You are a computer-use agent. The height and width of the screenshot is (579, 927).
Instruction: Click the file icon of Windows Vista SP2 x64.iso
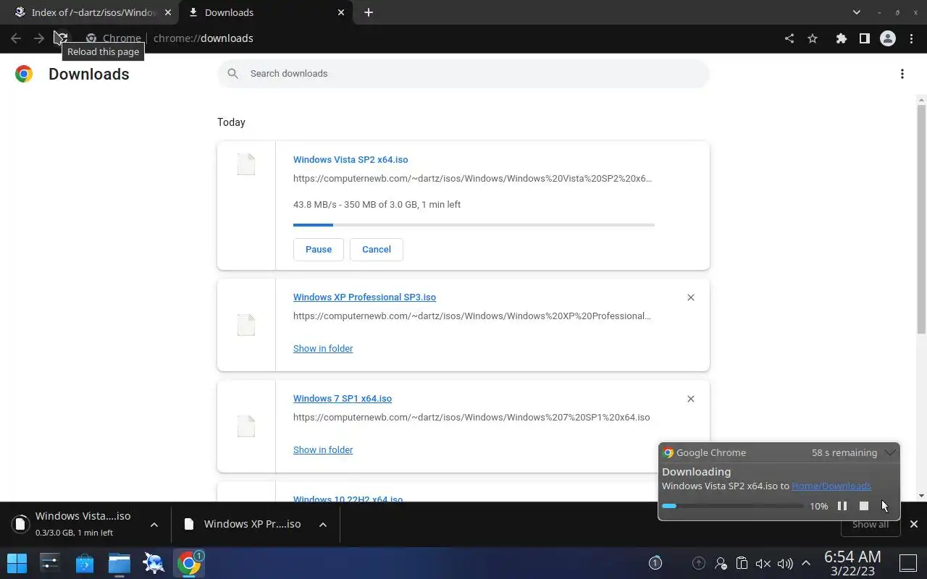click(x=246, y=164)
